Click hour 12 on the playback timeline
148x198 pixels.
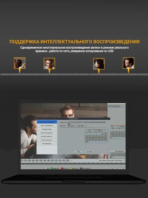tap(75, 163)
